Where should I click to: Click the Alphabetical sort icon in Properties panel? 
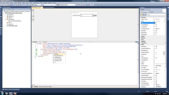click(x=143, y=15)
